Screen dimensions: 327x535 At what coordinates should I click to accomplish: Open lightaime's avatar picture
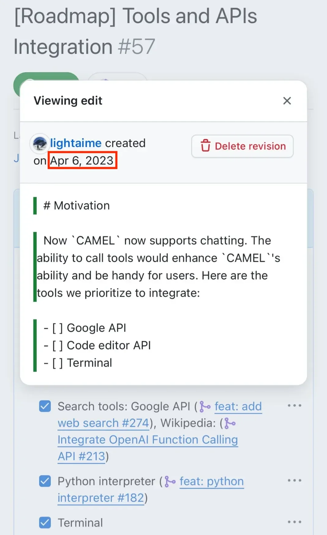coord(40,143)
